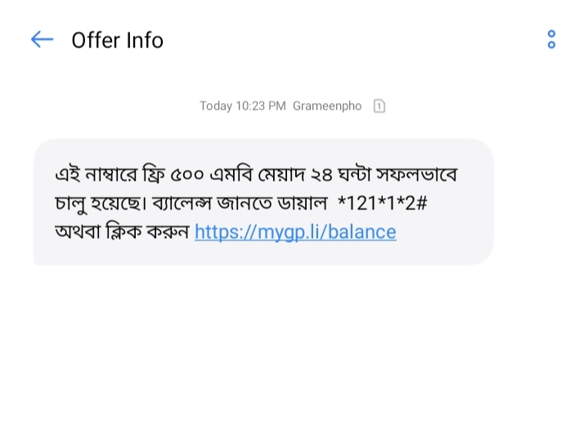
Task: Open the https://mygp.li/balance link
Action: pos(295,231)
